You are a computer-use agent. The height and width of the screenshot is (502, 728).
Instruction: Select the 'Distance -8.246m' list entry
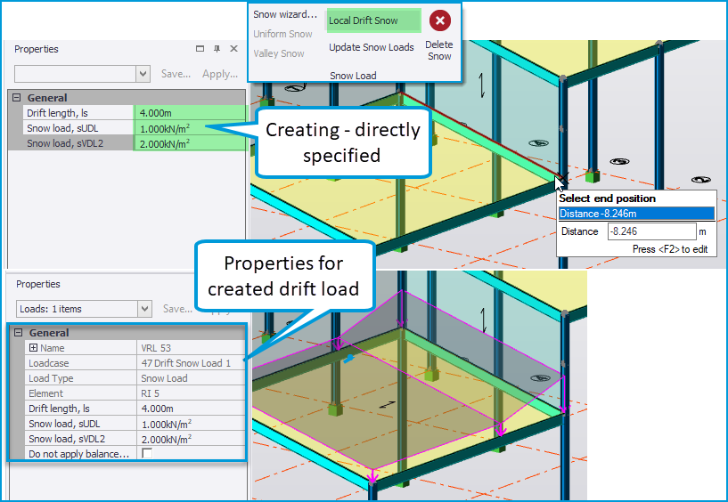(x=635, y=213)
